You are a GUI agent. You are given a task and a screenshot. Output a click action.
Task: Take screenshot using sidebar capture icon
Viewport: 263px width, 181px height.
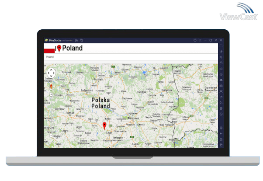point(221,91)
